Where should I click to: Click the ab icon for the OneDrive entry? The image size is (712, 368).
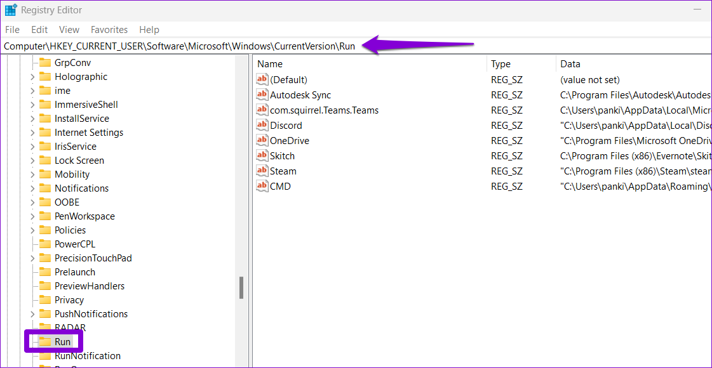tap(262, 140)
